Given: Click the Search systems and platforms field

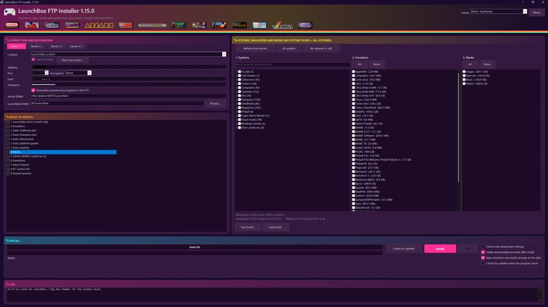Looking at the screenshot, I should tap(292, 64).
